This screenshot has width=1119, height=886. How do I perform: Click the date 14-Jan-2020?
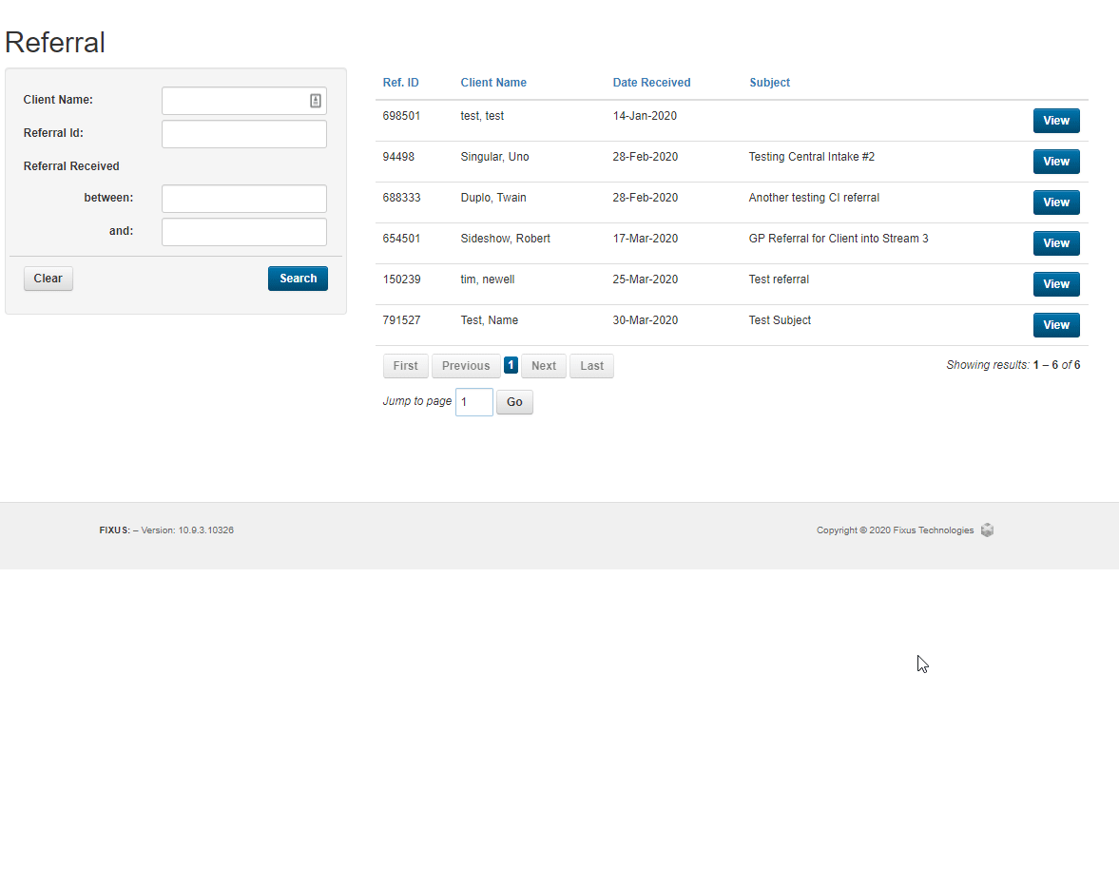645,116
